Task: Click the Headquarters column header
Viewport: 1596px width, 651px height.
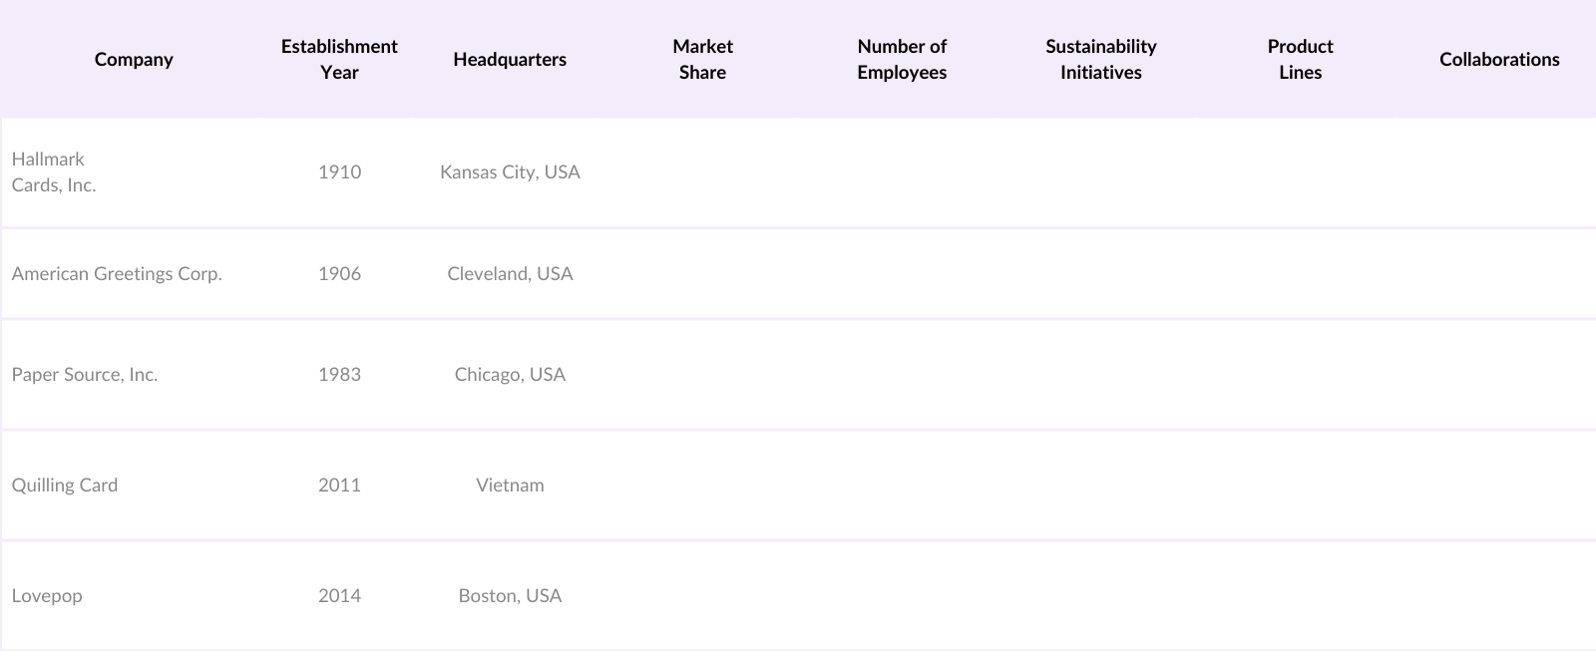Action: click(x=510, y=59)
